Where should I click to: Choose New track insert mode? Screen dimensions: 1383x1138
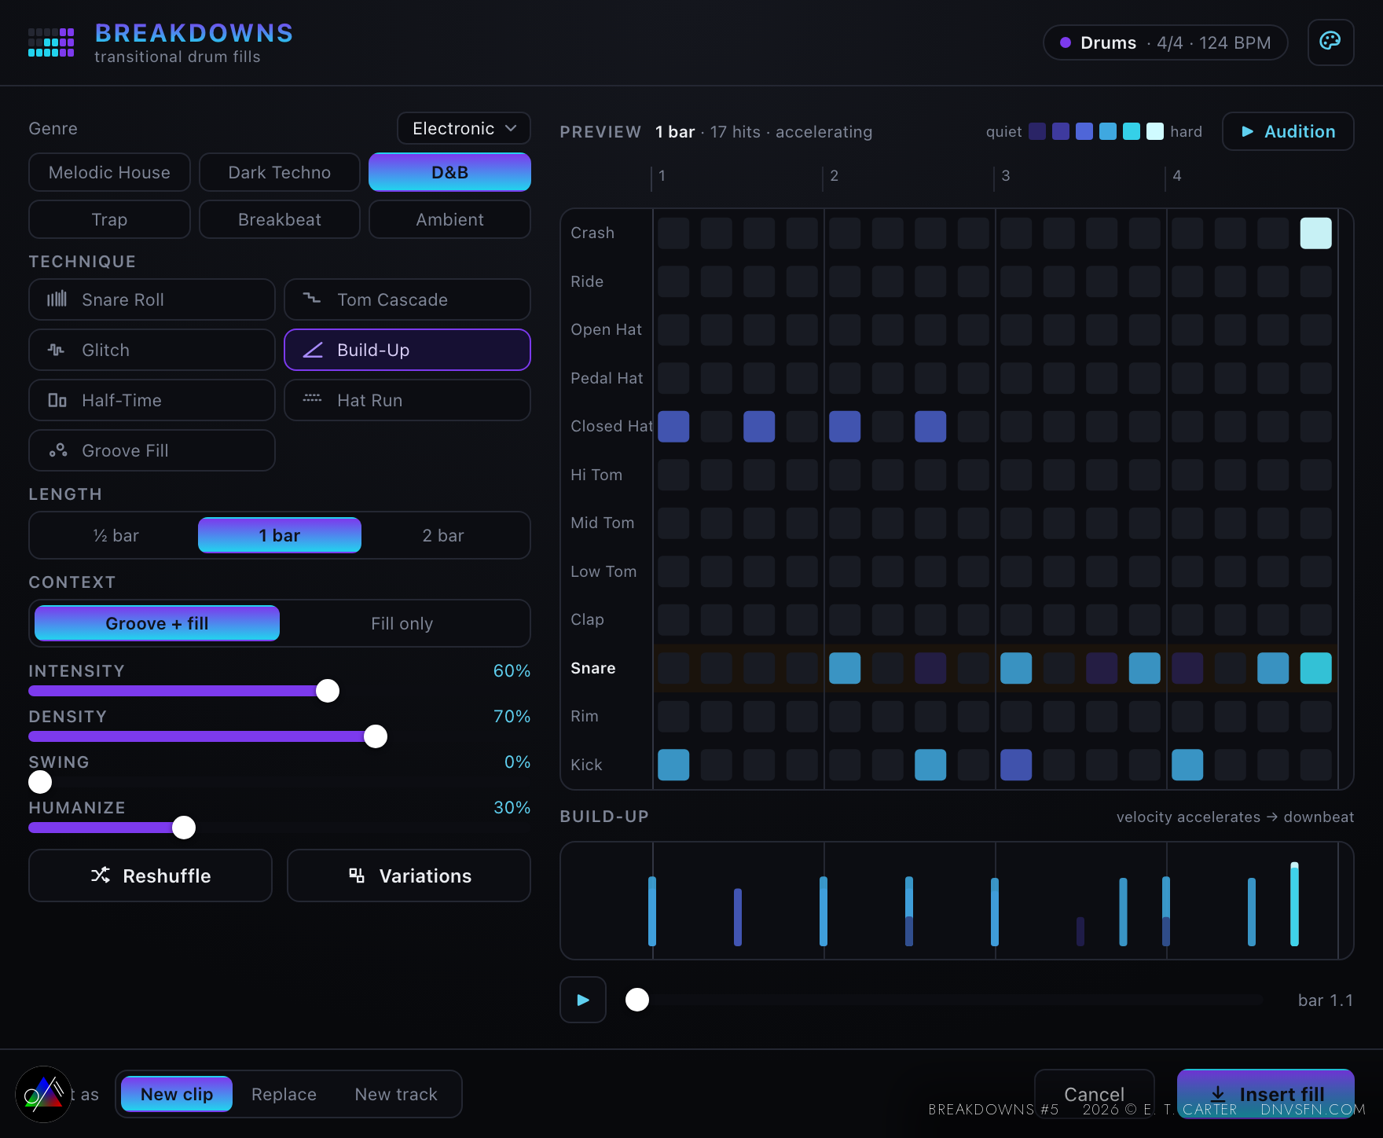coord(396,1094)
